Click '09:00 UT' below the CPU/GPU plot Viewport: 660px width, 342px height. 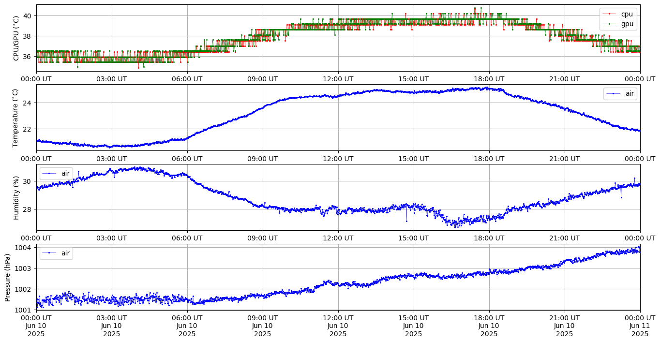click(263, 79)
